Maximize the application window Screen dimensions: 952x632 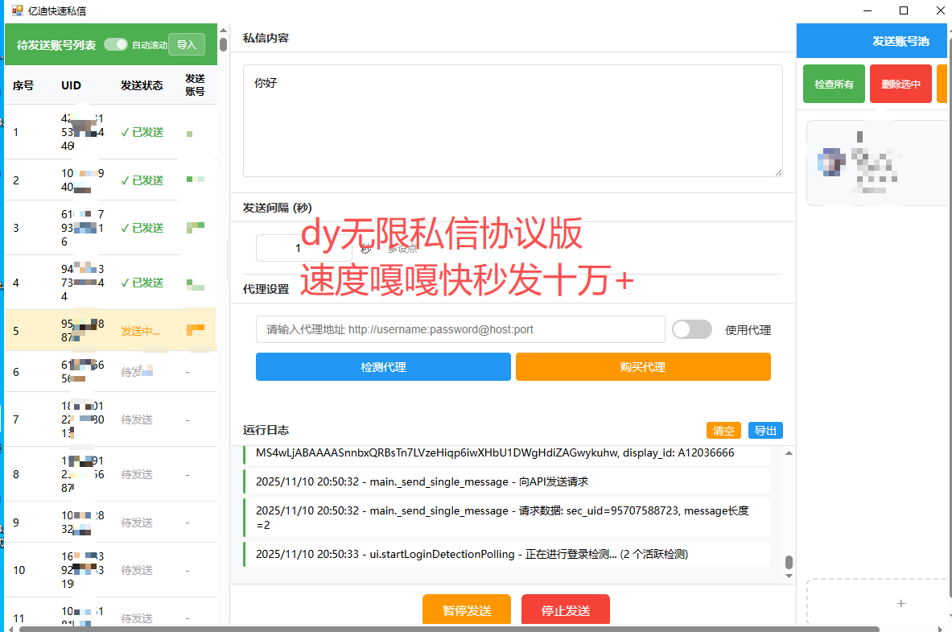click(903, 11)
